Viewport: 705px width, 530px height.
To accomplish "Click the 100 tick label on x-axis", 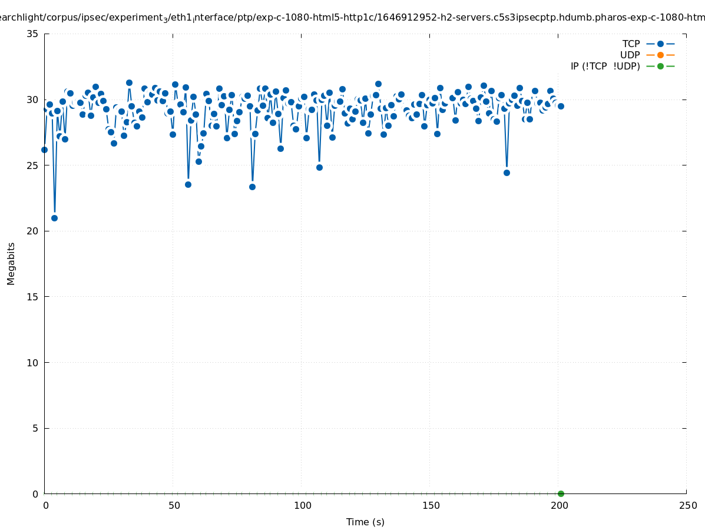I will [x=302, y=505].
